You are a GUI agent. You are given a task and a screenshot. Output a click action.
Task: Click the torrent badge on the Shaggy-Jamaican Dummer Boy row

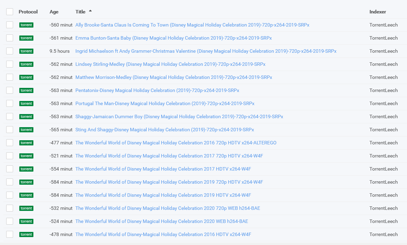click(26, 116)
